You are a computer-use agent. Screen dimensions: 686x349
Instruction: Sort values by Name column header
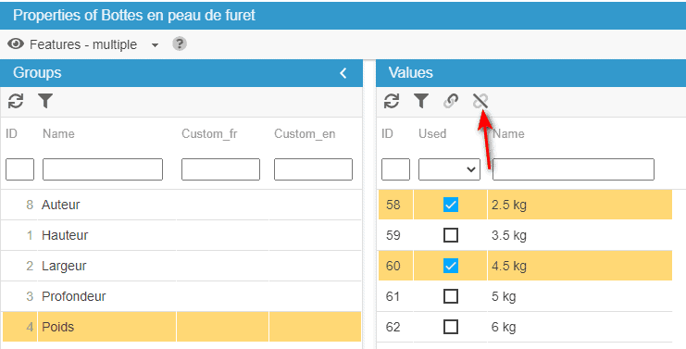[x=508, y=133]
